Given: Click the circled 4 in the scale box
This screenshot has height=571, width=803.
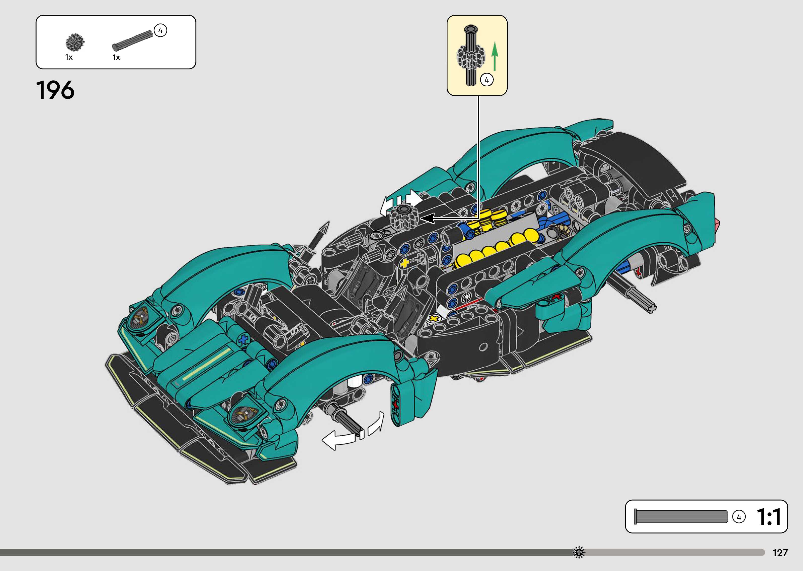Looking at the screenshot, I should (x=739, y=517).
